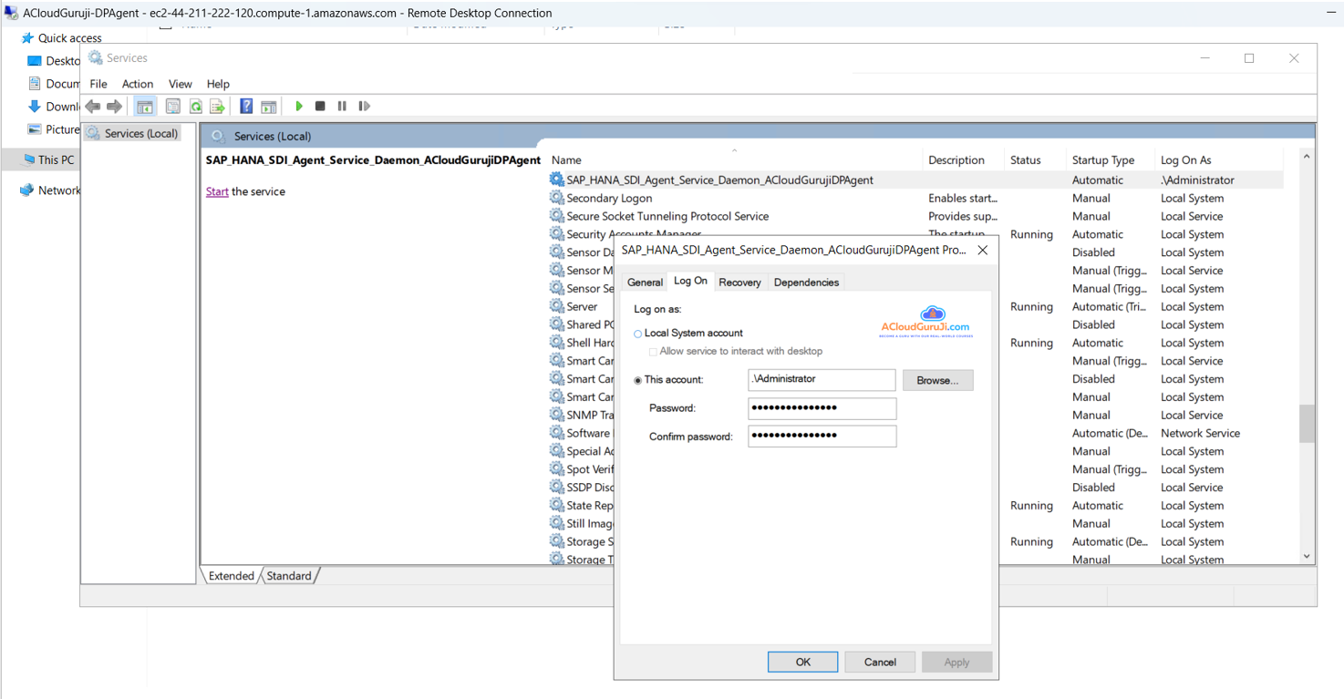Image resolution: width=1344 pixels, height=699 pixels.
Task: Sort services by the Name column header
Action: (566, 160)
